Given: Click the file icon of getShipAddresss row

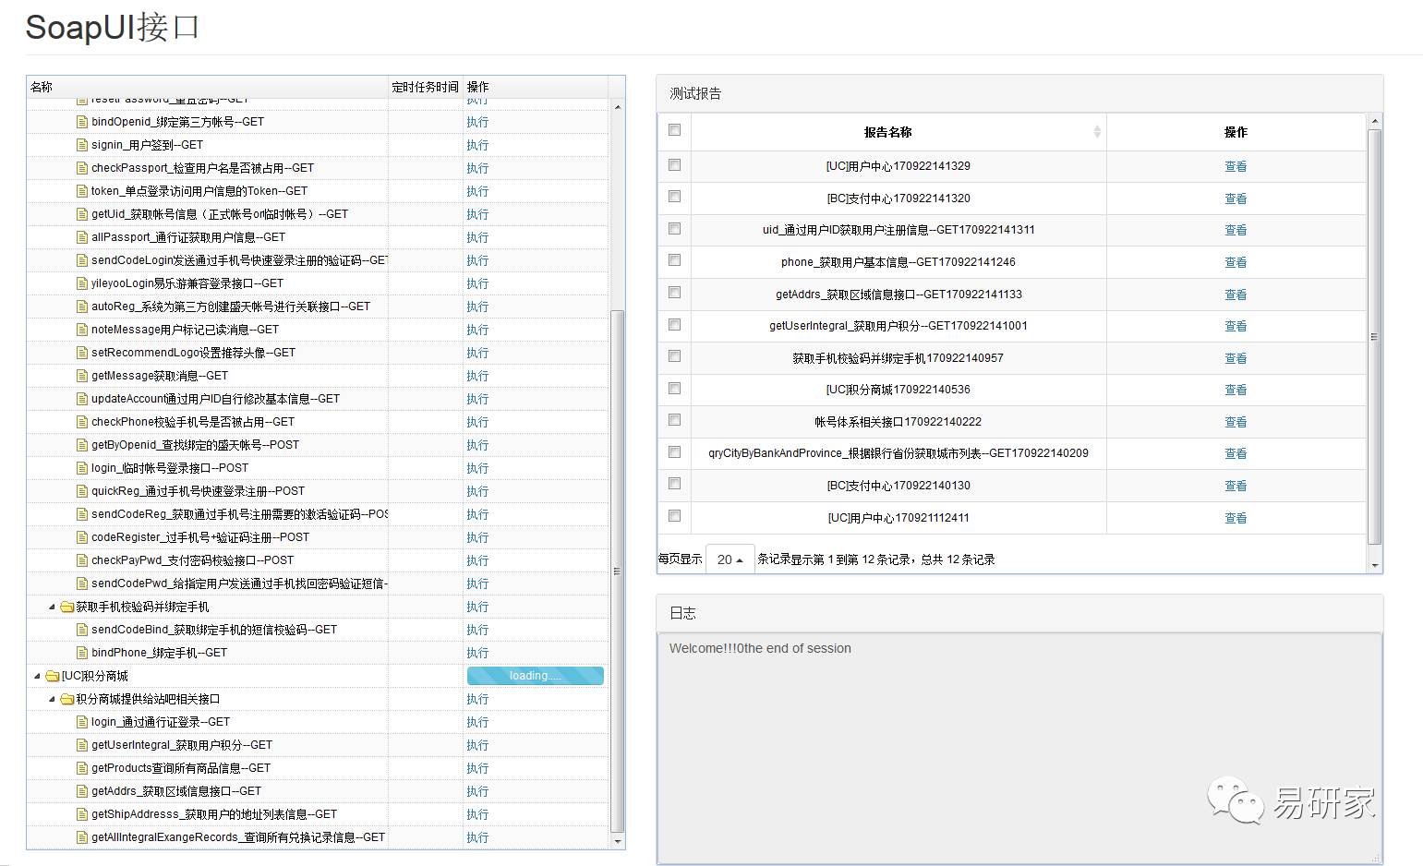Looking at the screenshot, I should tap(82, 814).
